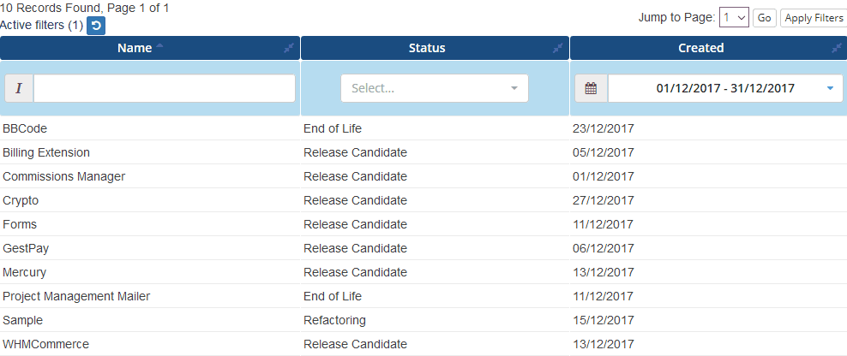This screenshot has height=356, width=847.
Task: Select the WHMCommerce row
Action: (423, 344)
